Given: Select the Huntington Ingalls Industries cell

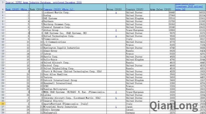Looking at the screenshot, I should click(x=75, y=48).
